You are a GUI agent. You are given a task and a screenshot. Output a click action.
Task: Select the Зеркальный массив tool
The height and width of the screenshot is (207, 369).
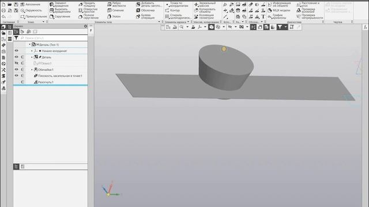205,5
